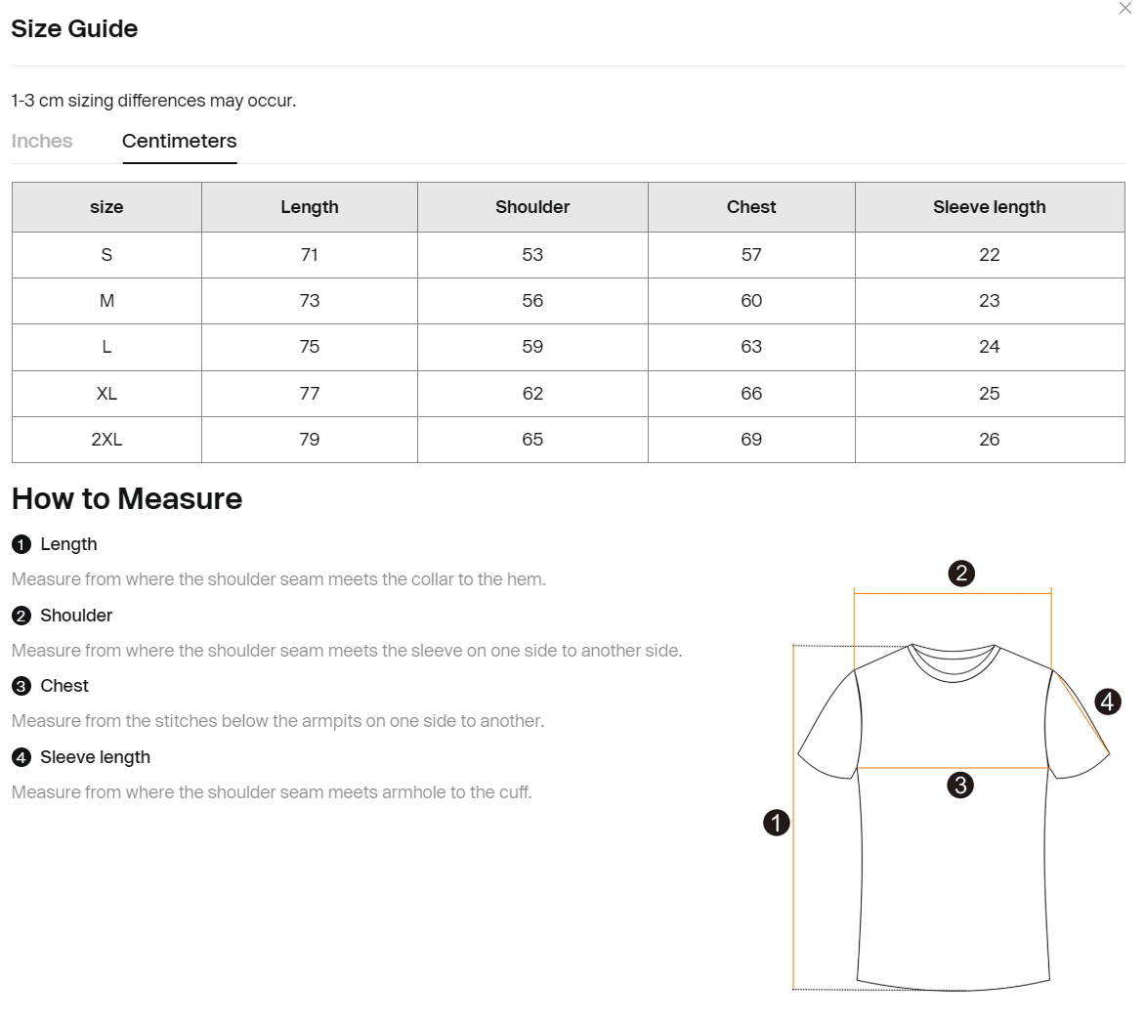This screenshot has height=1022, width=1145.
Task: Click the Shoulder column header
Action: tap(532, 207)
